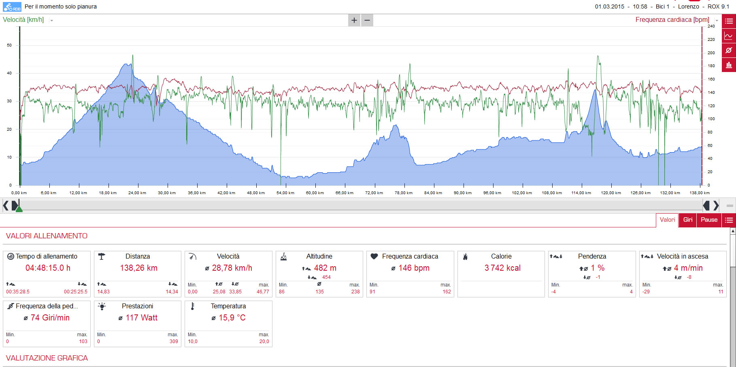Click the Velocità [km/h] axis label
The height and width of the screenshot is (367, 736).
23,20
